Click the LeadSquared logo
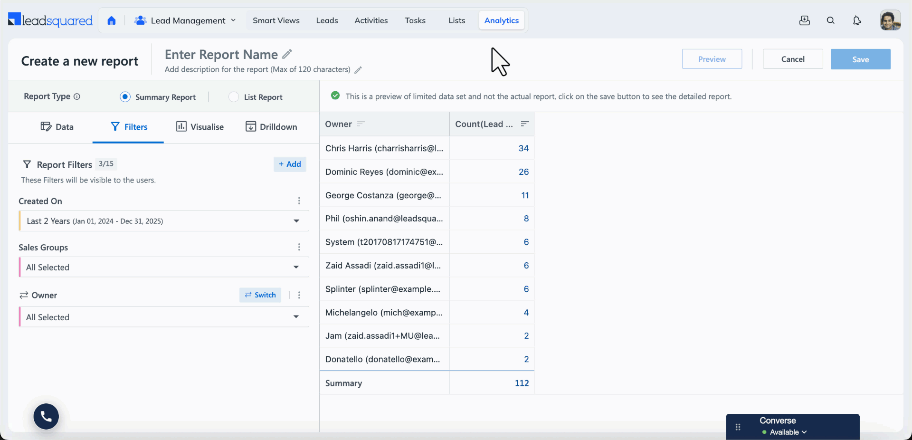 point(50,20)
